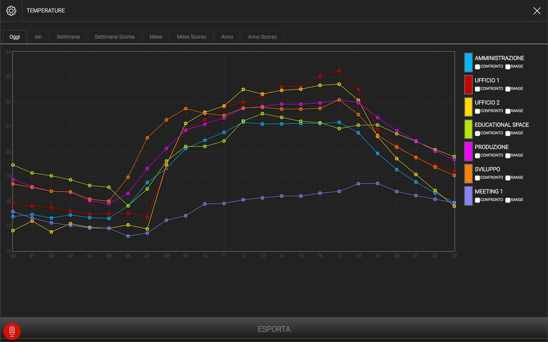Click the Meeting 1 data point at hour 06
Screen dimensions: 548x342
click(x=128, y=236)
